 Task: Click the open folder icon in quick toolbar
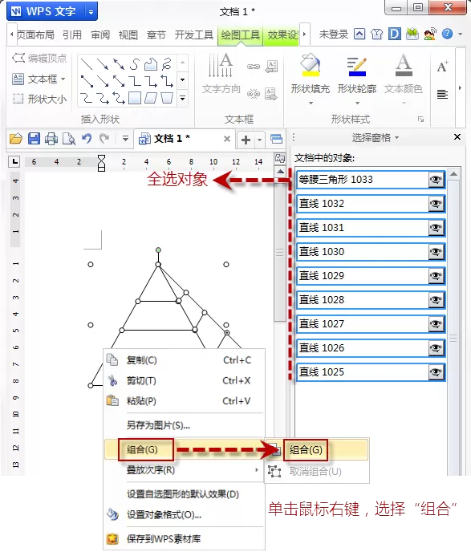16,139
